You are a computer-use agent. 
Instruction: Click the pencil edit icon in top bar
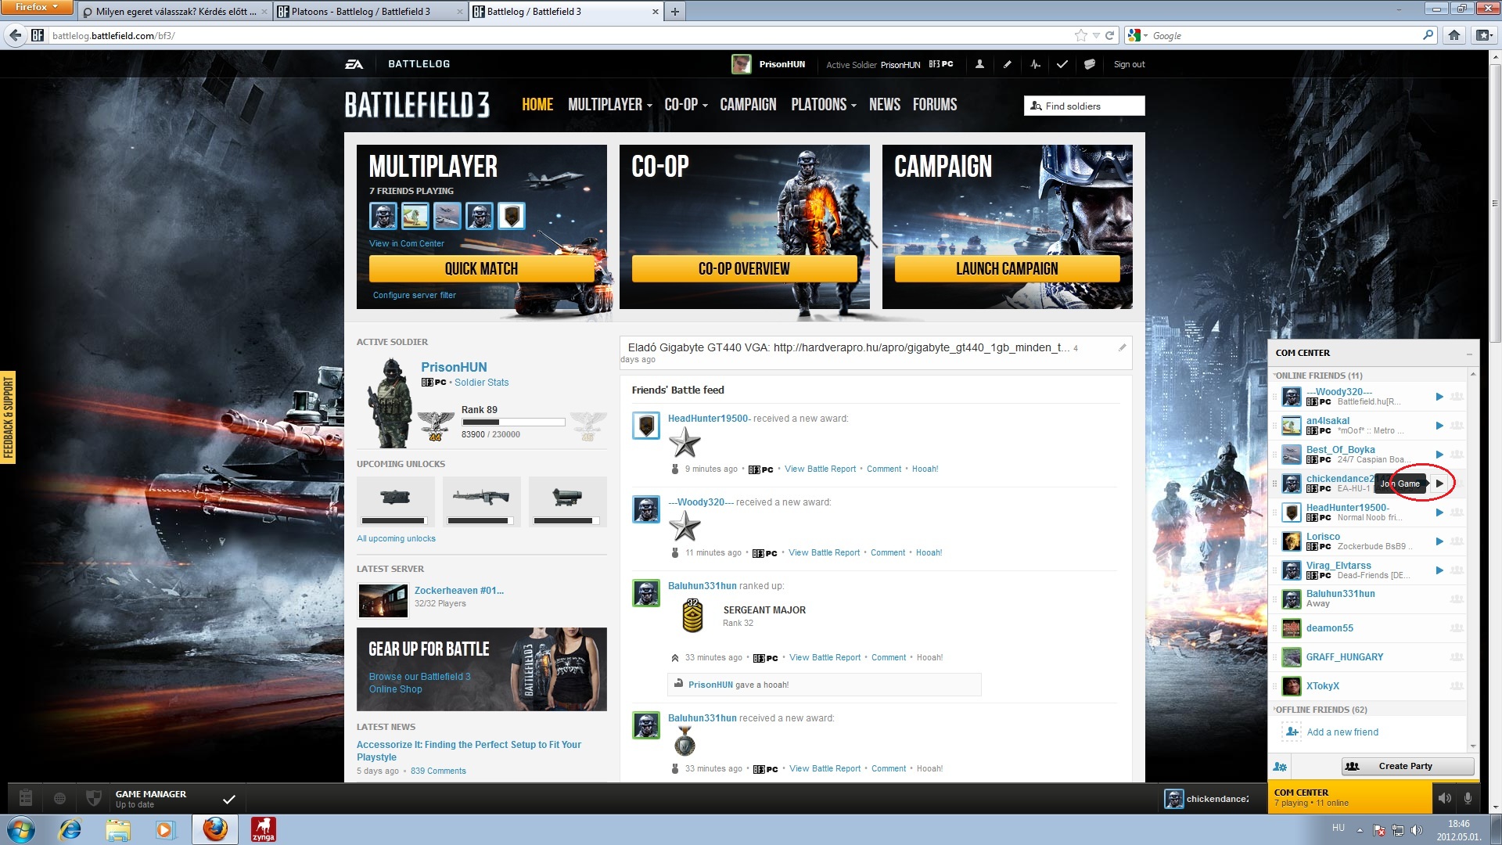(1008, 64)
